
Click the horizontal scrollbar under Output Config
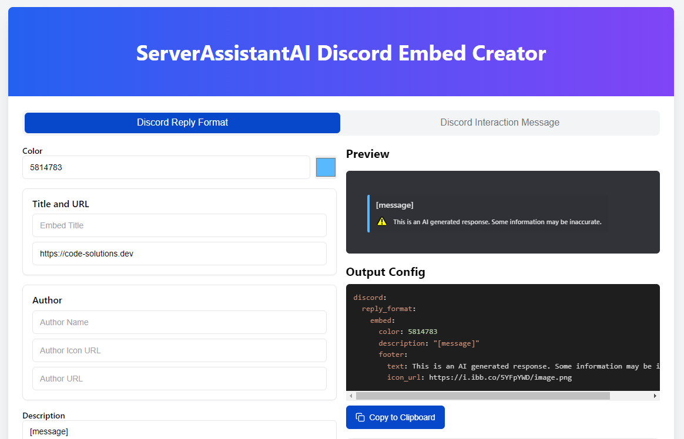[482, 396]
